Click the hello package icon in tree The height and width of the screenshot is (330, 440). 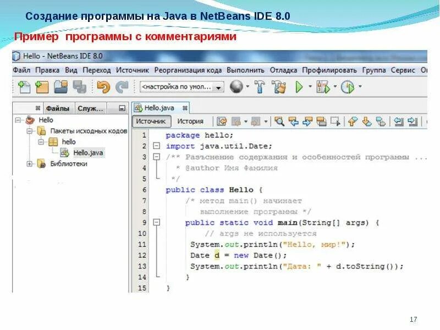(53, 142)
